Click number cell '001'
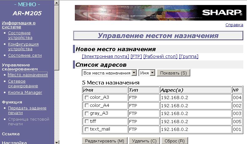The height and width of the screenshot is (144, 247). tap(237, 129)
